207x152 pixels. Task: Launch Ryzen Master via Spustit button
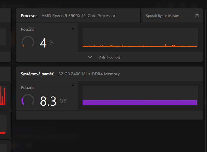[162, 16]
